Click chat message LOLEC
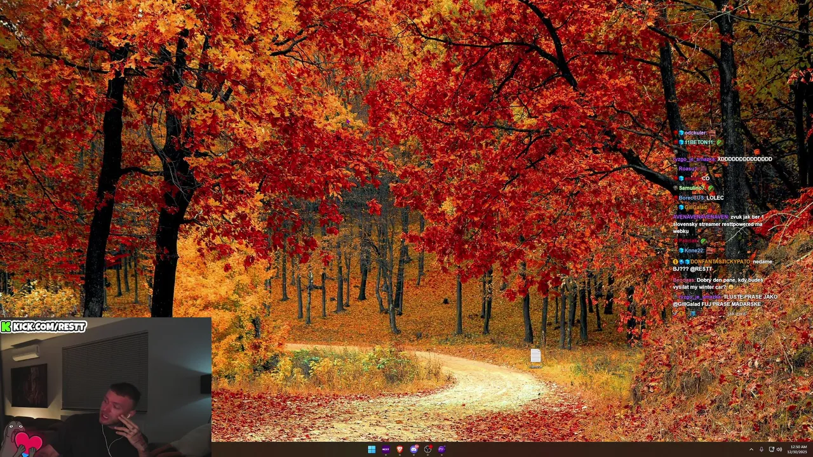 [715, 198]
